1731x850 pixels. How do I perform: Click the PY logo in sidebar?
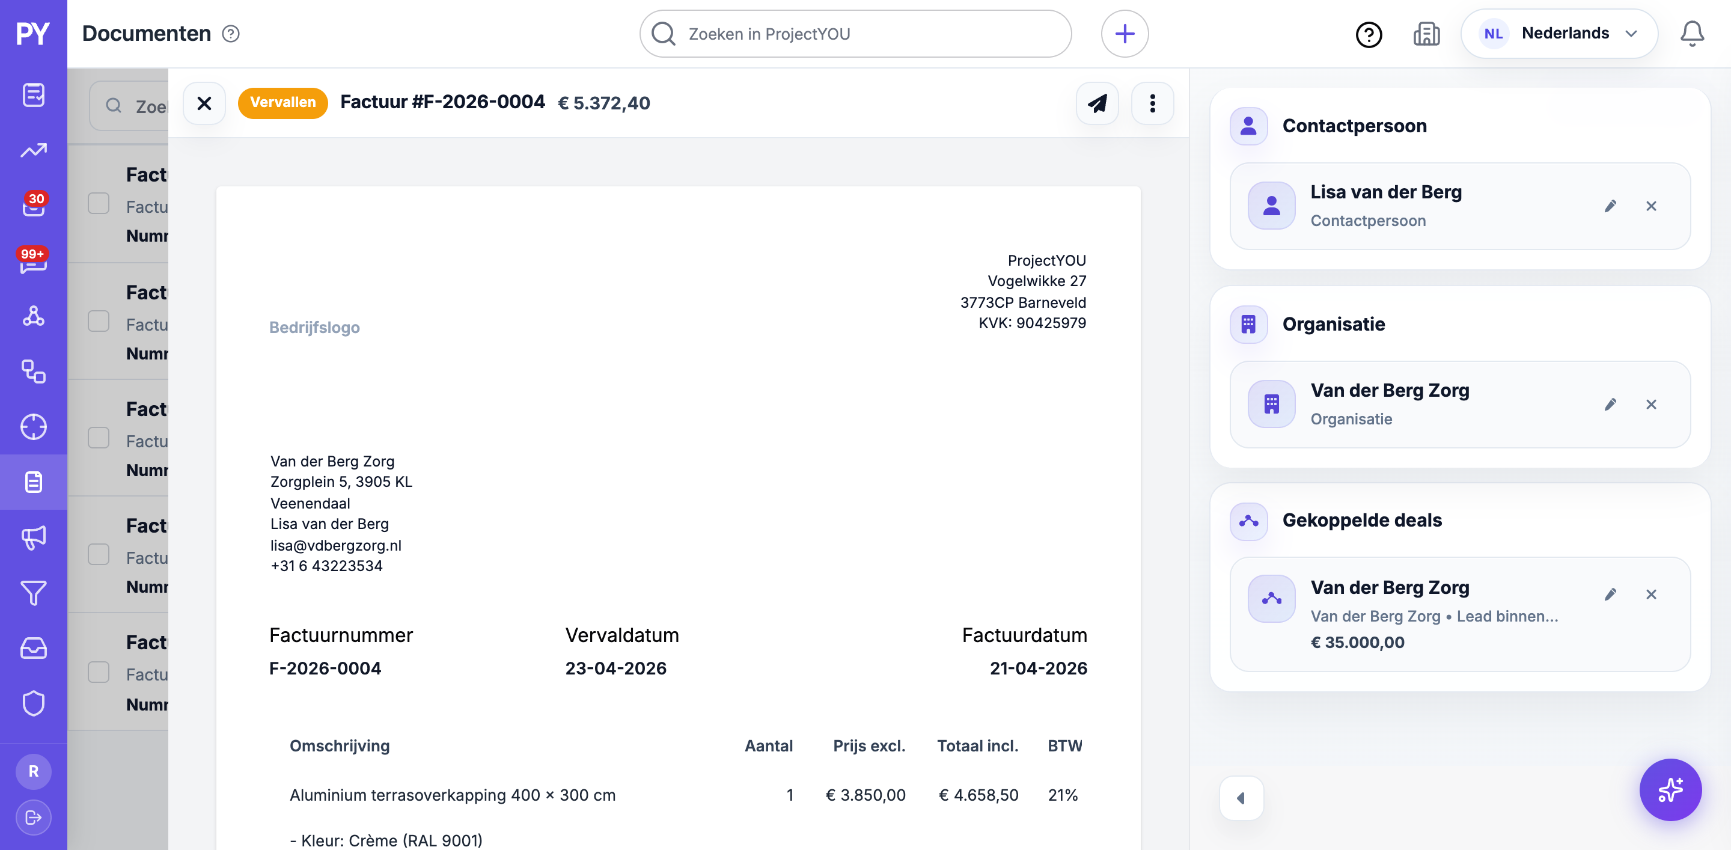coord(33,34)
